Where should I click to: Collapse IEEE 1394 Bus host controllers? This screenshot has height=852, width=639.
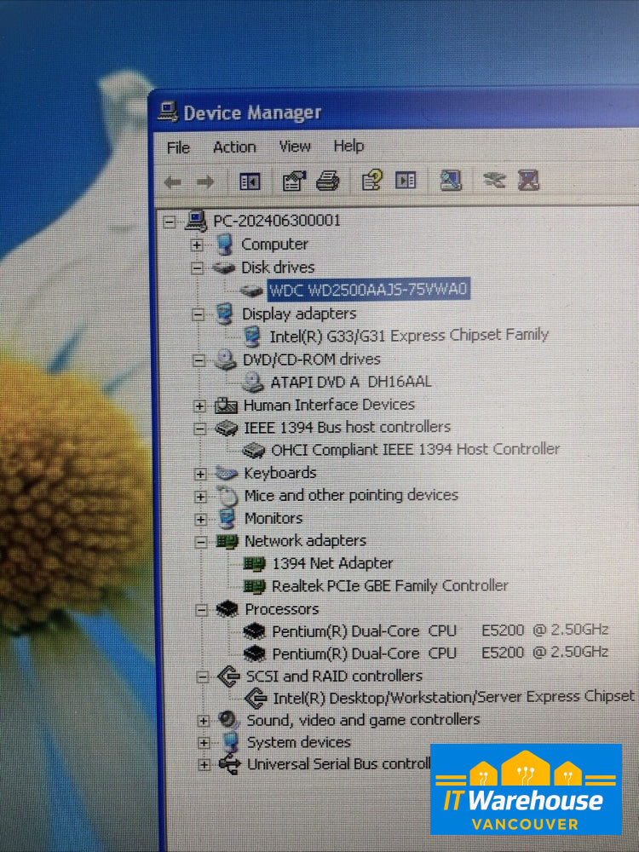[x=200, y=429]
